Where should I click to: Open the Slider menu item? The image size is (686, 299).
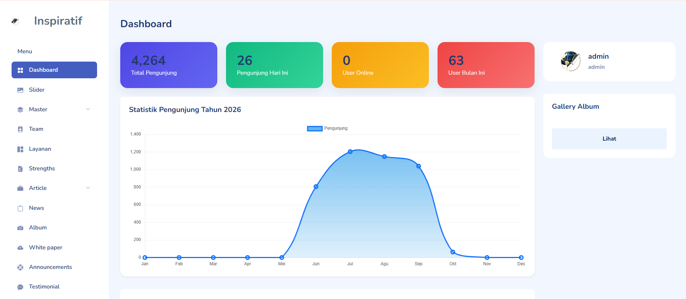click(54, 90)
